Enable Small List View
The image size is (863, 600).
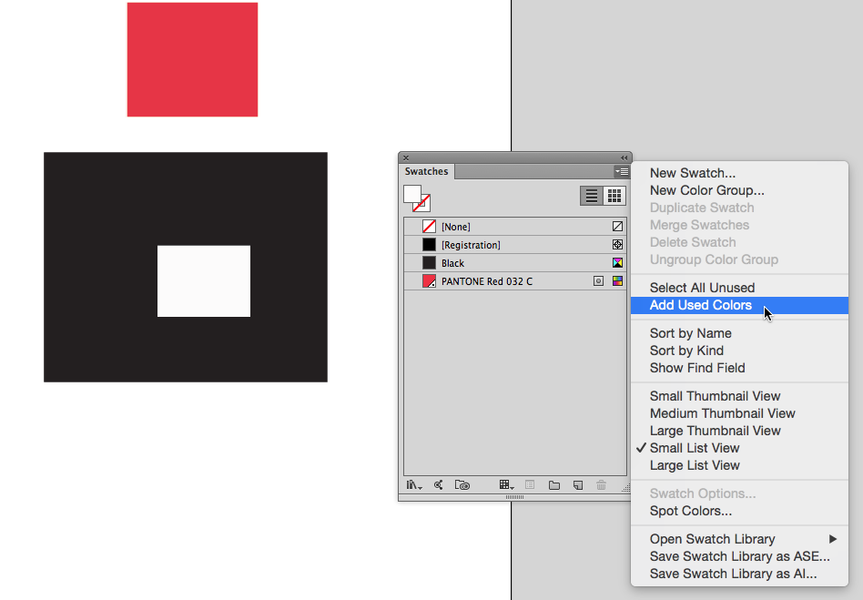click(695, 448)
